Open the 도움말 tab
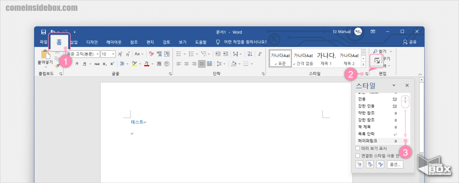This screenshot has width=459, height=183. coord(200,42)
